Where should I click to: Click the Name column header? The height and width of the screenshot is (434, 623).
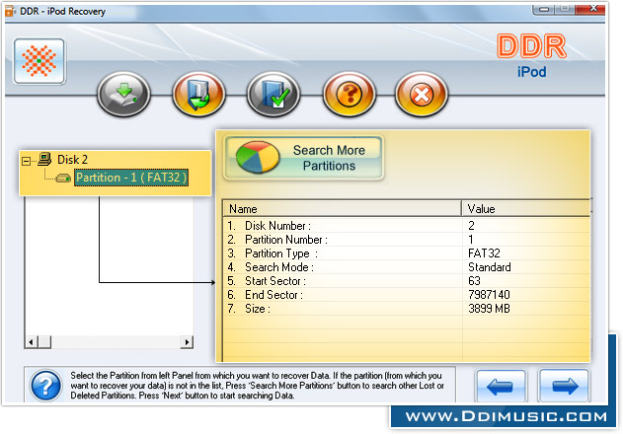[x=342, y=209]
